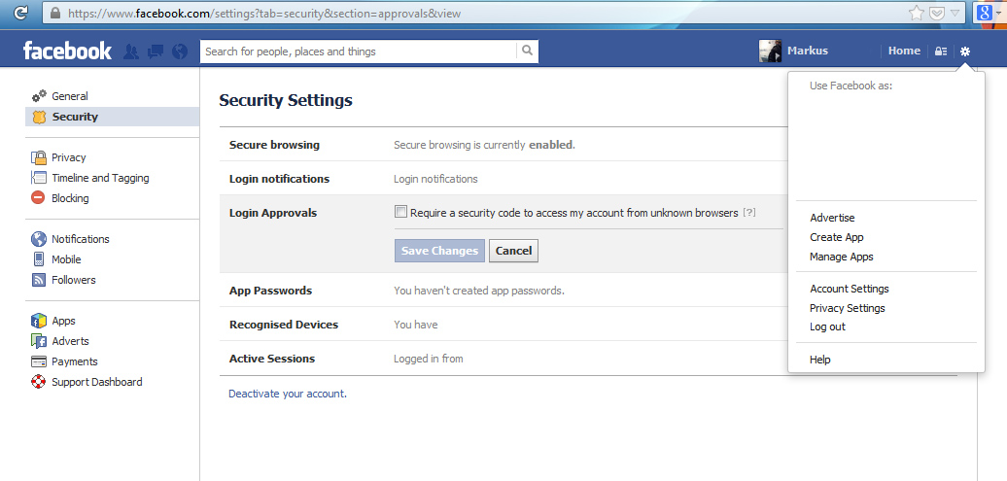
Task: Click the Save Changes button
Action: pos(440,251)
